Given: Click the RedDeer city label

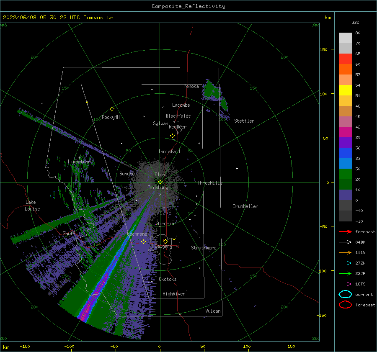Looking at the screenshot, I should click(x=178, y=127).
